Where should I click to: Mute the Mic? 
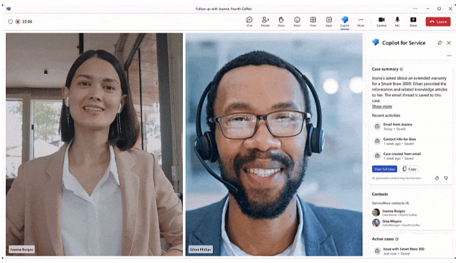(x=398, y=21)
